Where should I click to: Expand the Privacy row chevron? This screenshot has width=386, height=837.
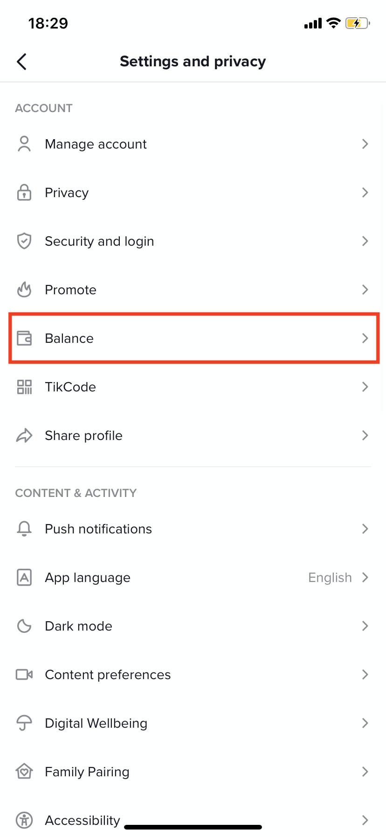[x=365, y=192]
